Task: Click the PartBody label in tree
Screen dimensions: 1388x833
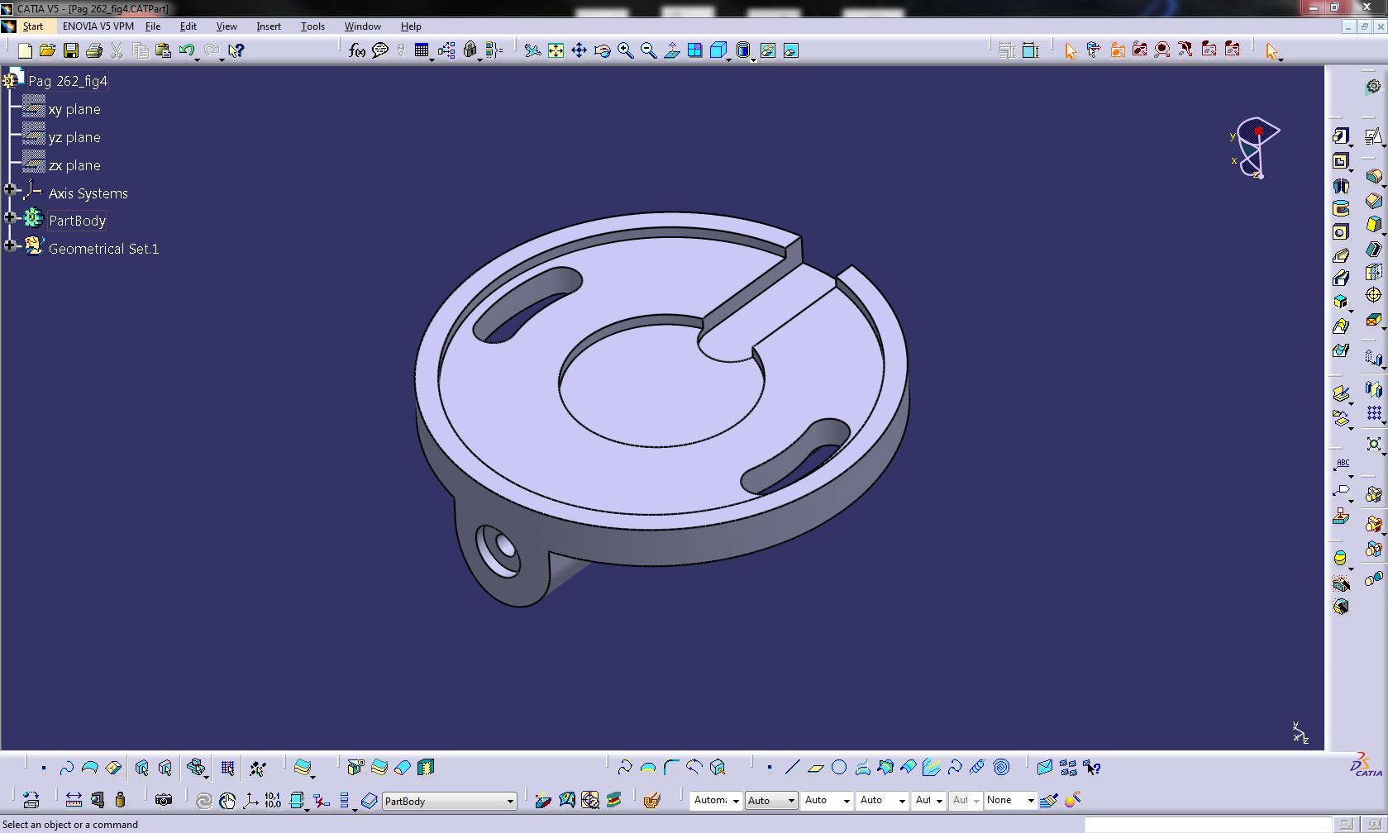Action: click(77, 221)
